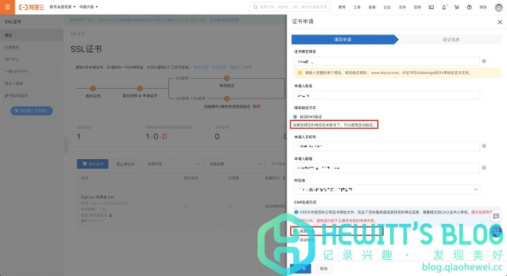Go to the 填写申请 step tab
This screenshot has height=276, width=507.
click(344, 39)
